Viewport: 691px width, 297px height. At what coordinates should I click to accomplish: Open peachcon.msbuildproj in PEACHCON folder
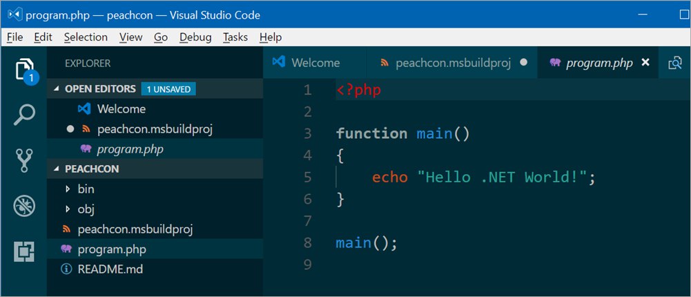click(155, 229)
